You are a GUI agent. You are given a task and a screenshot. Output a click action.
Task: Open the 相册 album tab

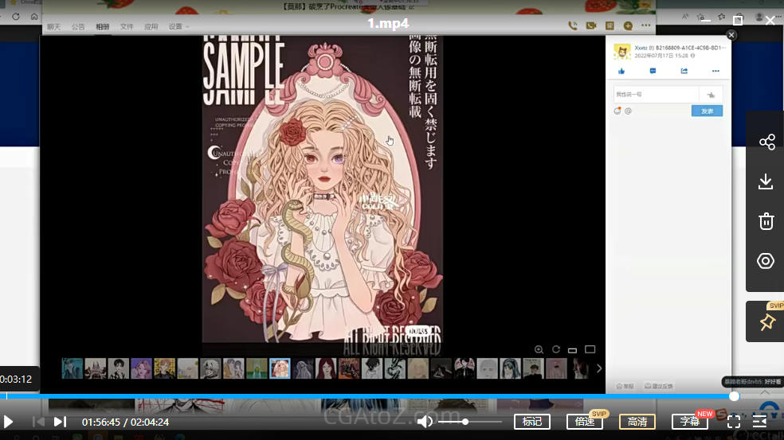[103, 26]
